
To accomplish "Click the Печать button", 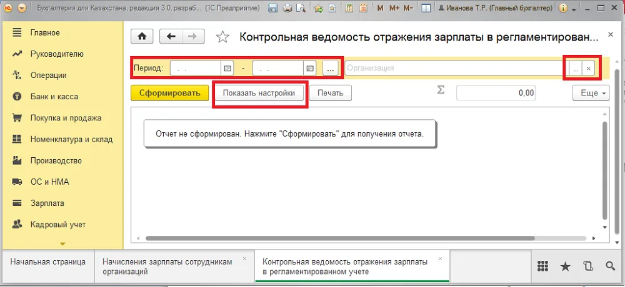I will (331, 93).
